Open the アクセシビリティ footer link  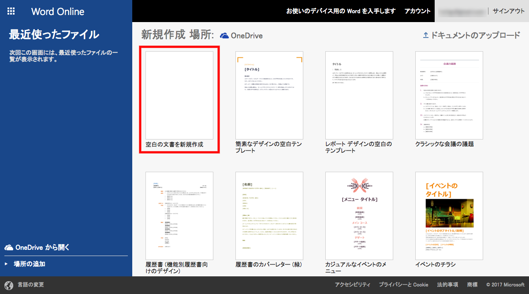coord(353,285)
